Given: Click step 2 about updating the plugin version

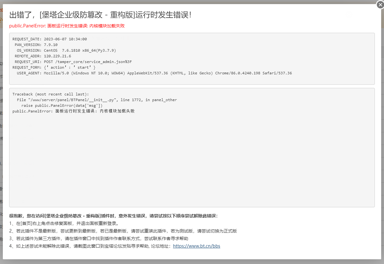Looking at the screenshot, I should click(x=123, y=231).
